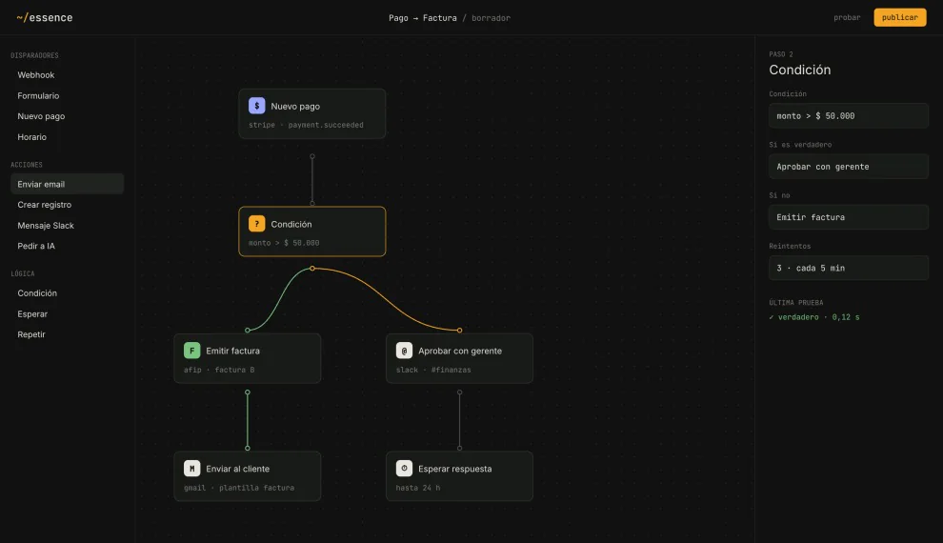Click input connector above Aprobar con gerente
943x543 pixels.
(x=459, y=331)
